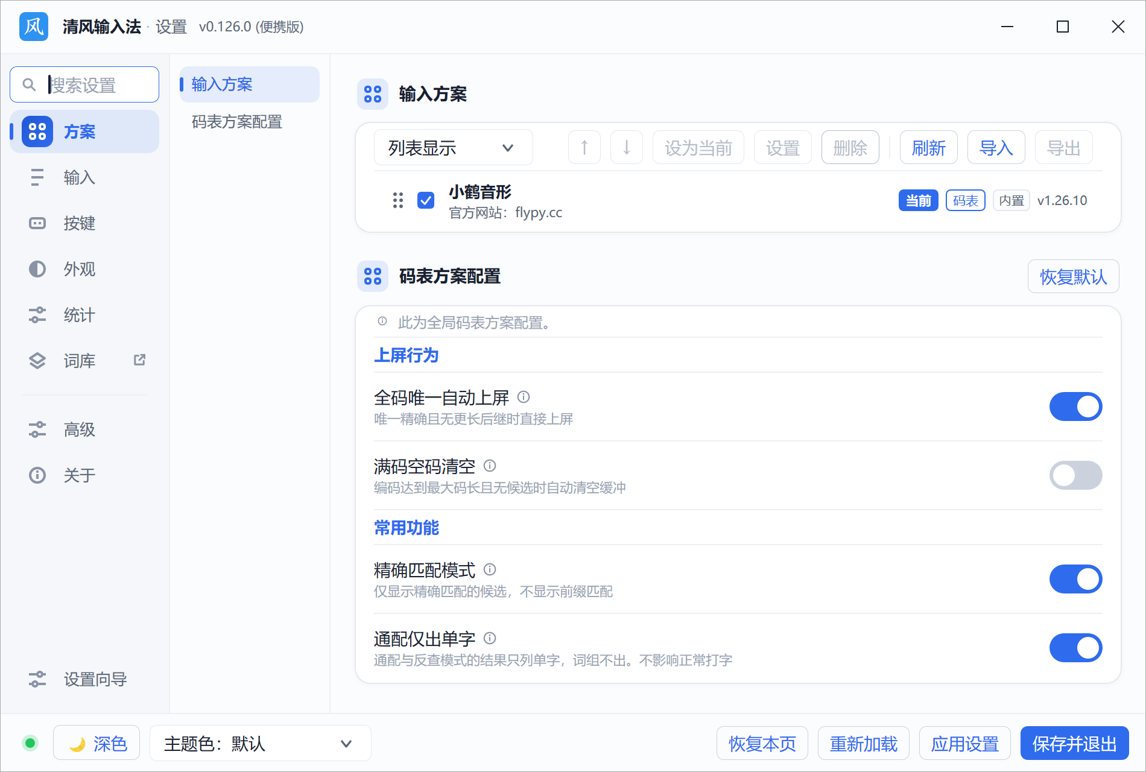Click the 词库 layers icon
The height and width of the screenshot is (772, 1146).
(37, 361)
